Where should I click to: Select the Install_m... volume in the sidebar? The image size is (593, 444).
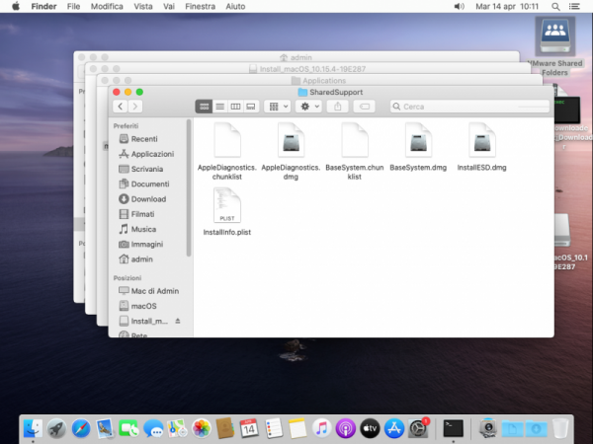(x=143, y=322)
